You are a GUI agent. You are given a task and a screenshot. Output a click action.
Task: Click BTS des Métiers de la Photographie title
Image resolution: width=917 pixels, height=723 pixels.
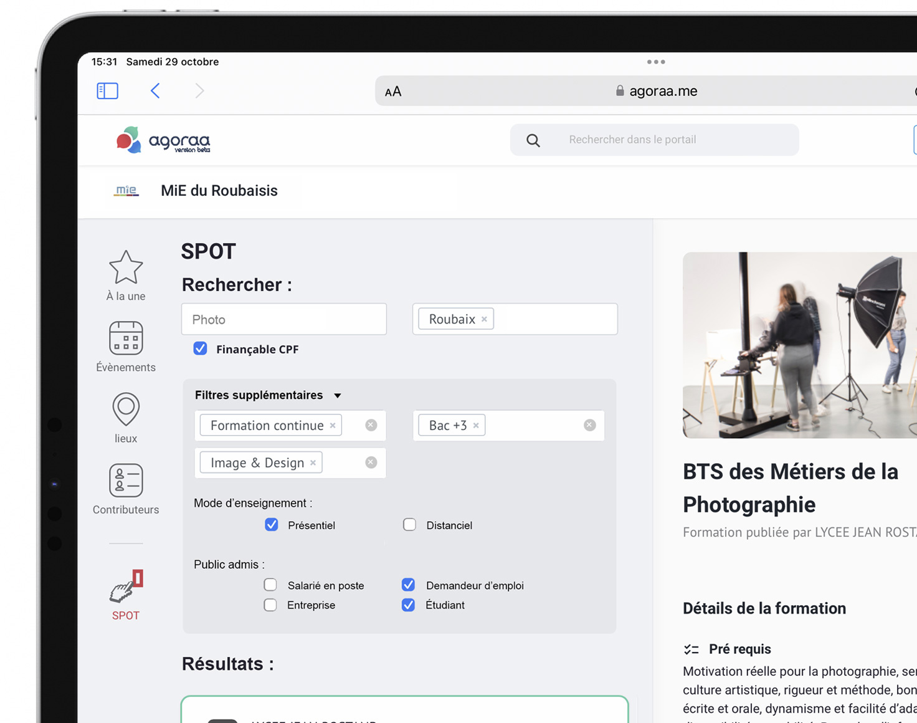(791, 488)
